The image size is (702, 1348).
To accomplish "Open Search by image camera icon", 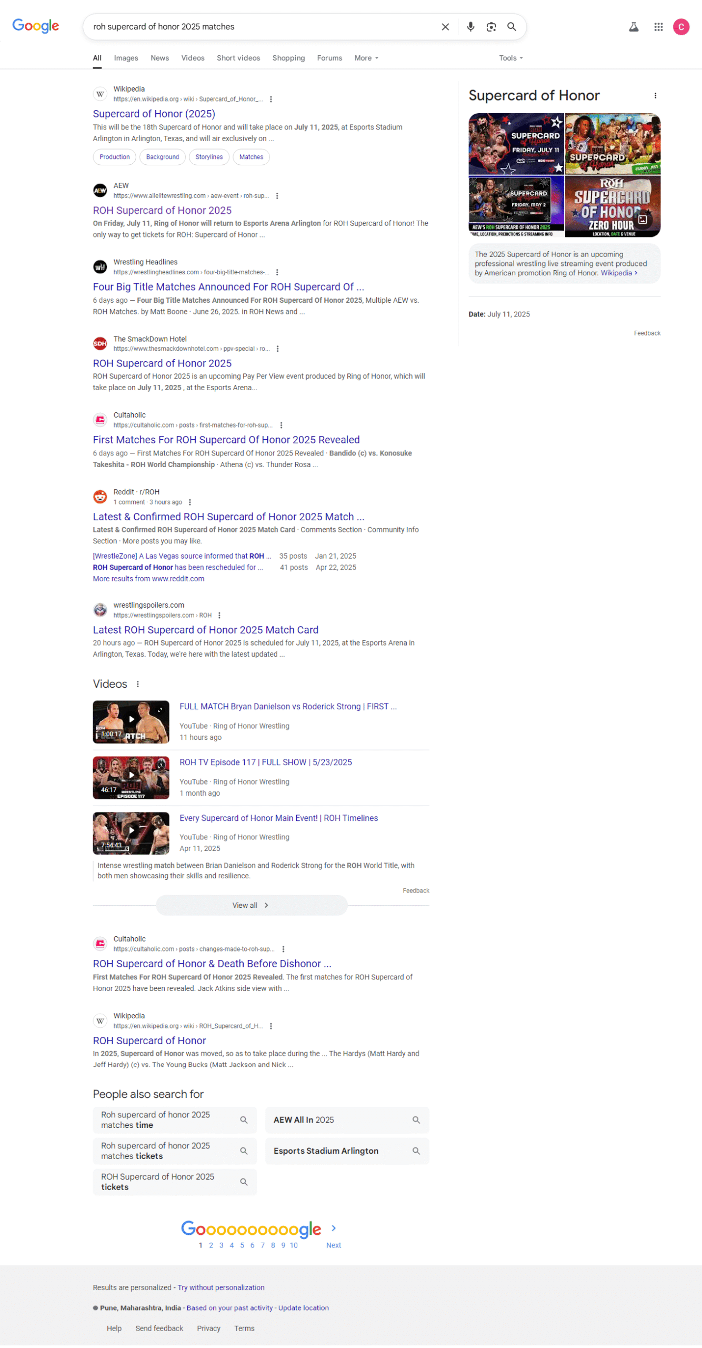I will point(491,27).
